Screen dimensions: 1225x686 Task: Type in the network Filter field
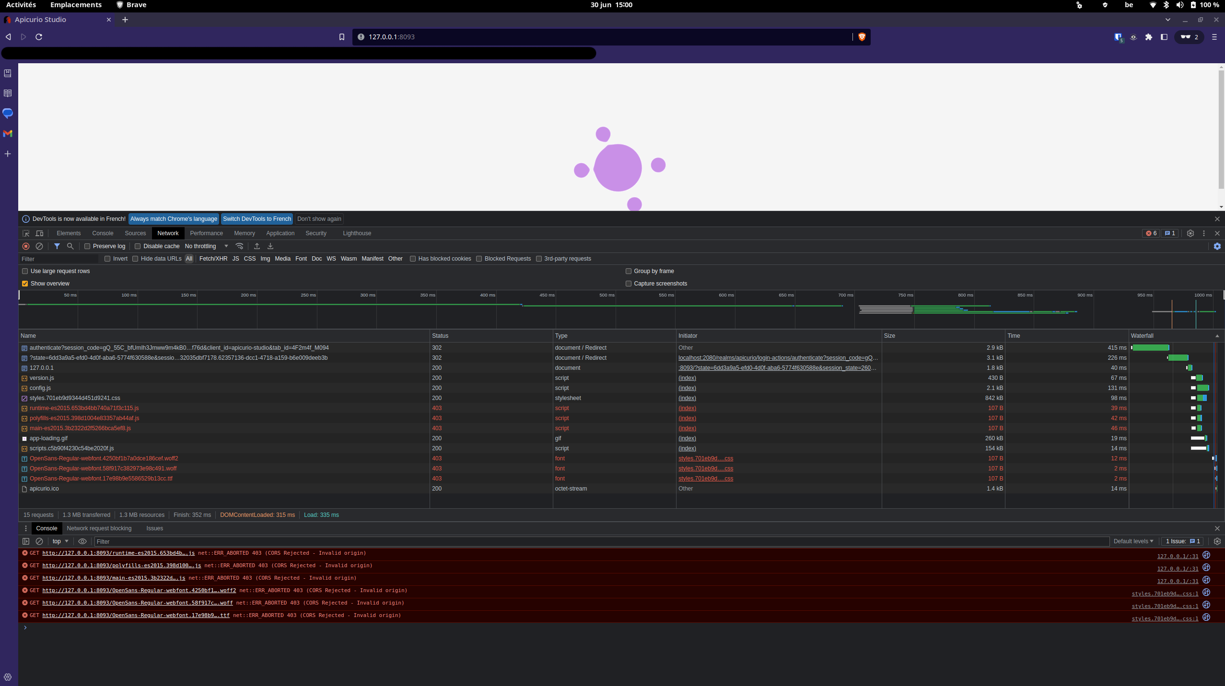click(58, 259)
